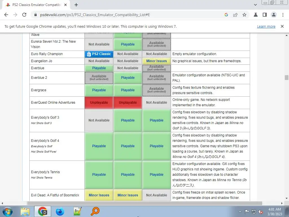Select the Everybody's Golf 3 title
This screenshot has width=289, height=217.
(45, 117)
